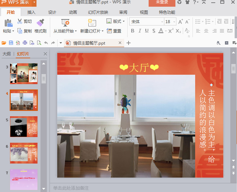Open the 插入 ribbon tab
Image resolution: width=237 pixels, height=192 pixels.
click(31, 12)
